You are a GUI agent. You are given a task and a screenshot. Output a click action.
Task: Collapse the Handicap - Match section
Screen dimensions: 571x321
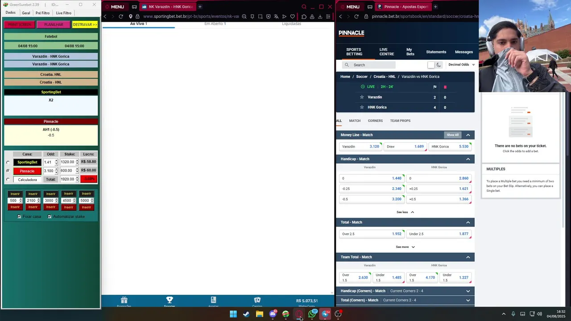[468, 159]
